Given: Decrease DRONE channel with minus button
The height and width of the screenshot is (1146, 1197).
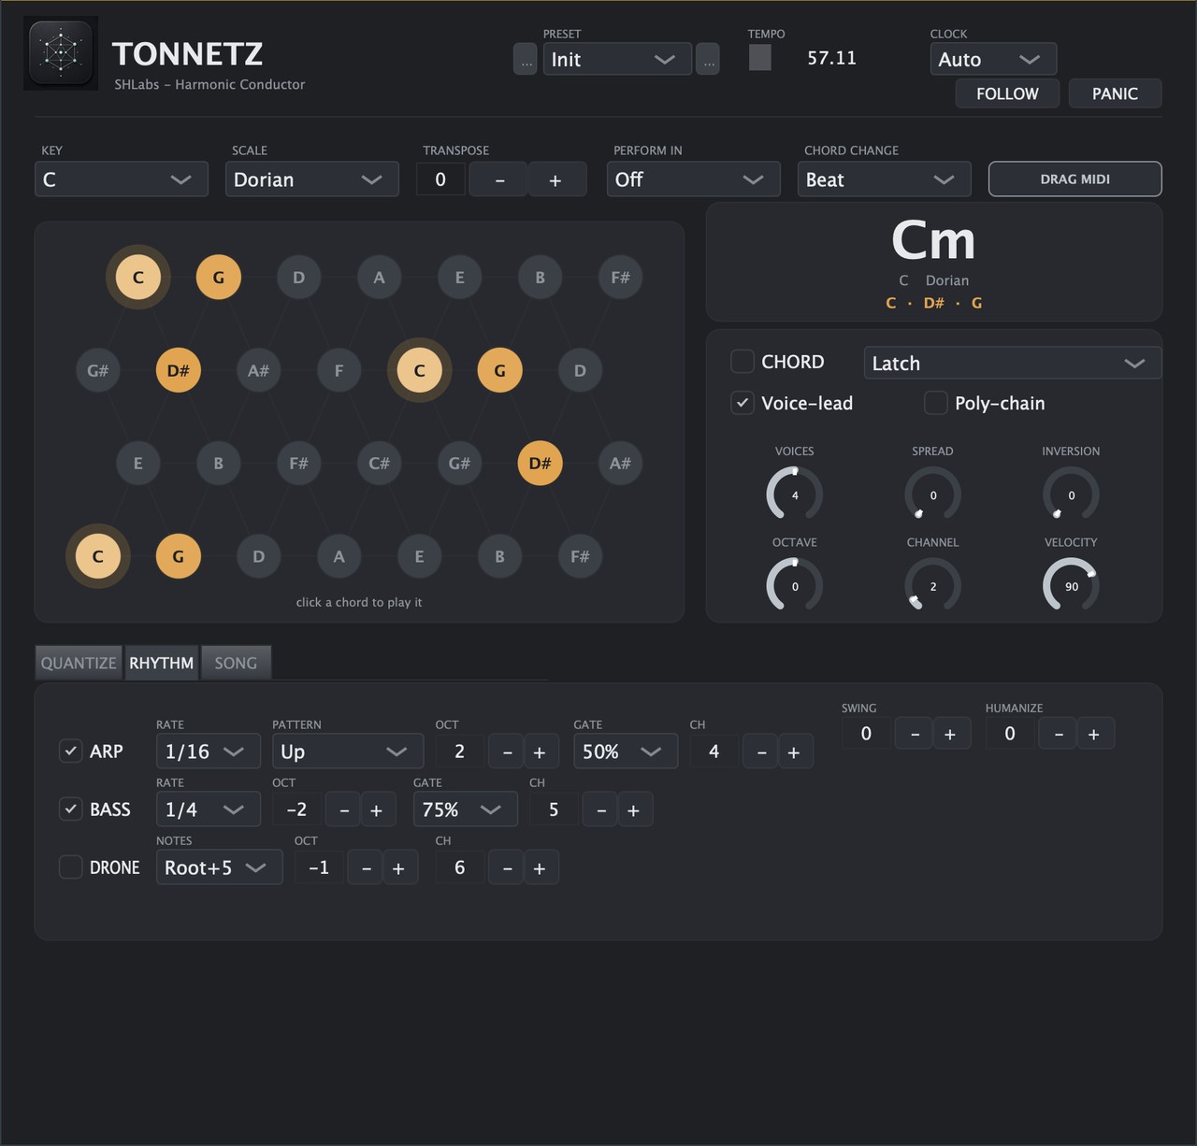Looking at the screenshot, I should tap(507, 867).
